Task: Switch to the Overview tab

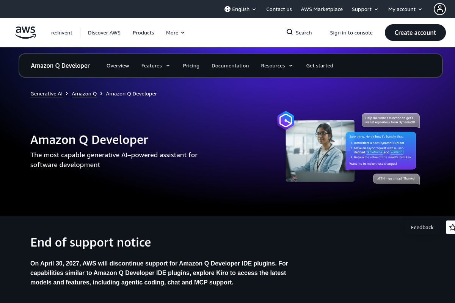Action: [x=118, y=66]
